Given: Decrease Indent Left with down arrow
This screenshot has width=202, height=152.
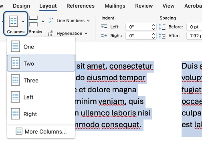Looking at the screenshot, I should pyautogui.click(x=154, y=28).
